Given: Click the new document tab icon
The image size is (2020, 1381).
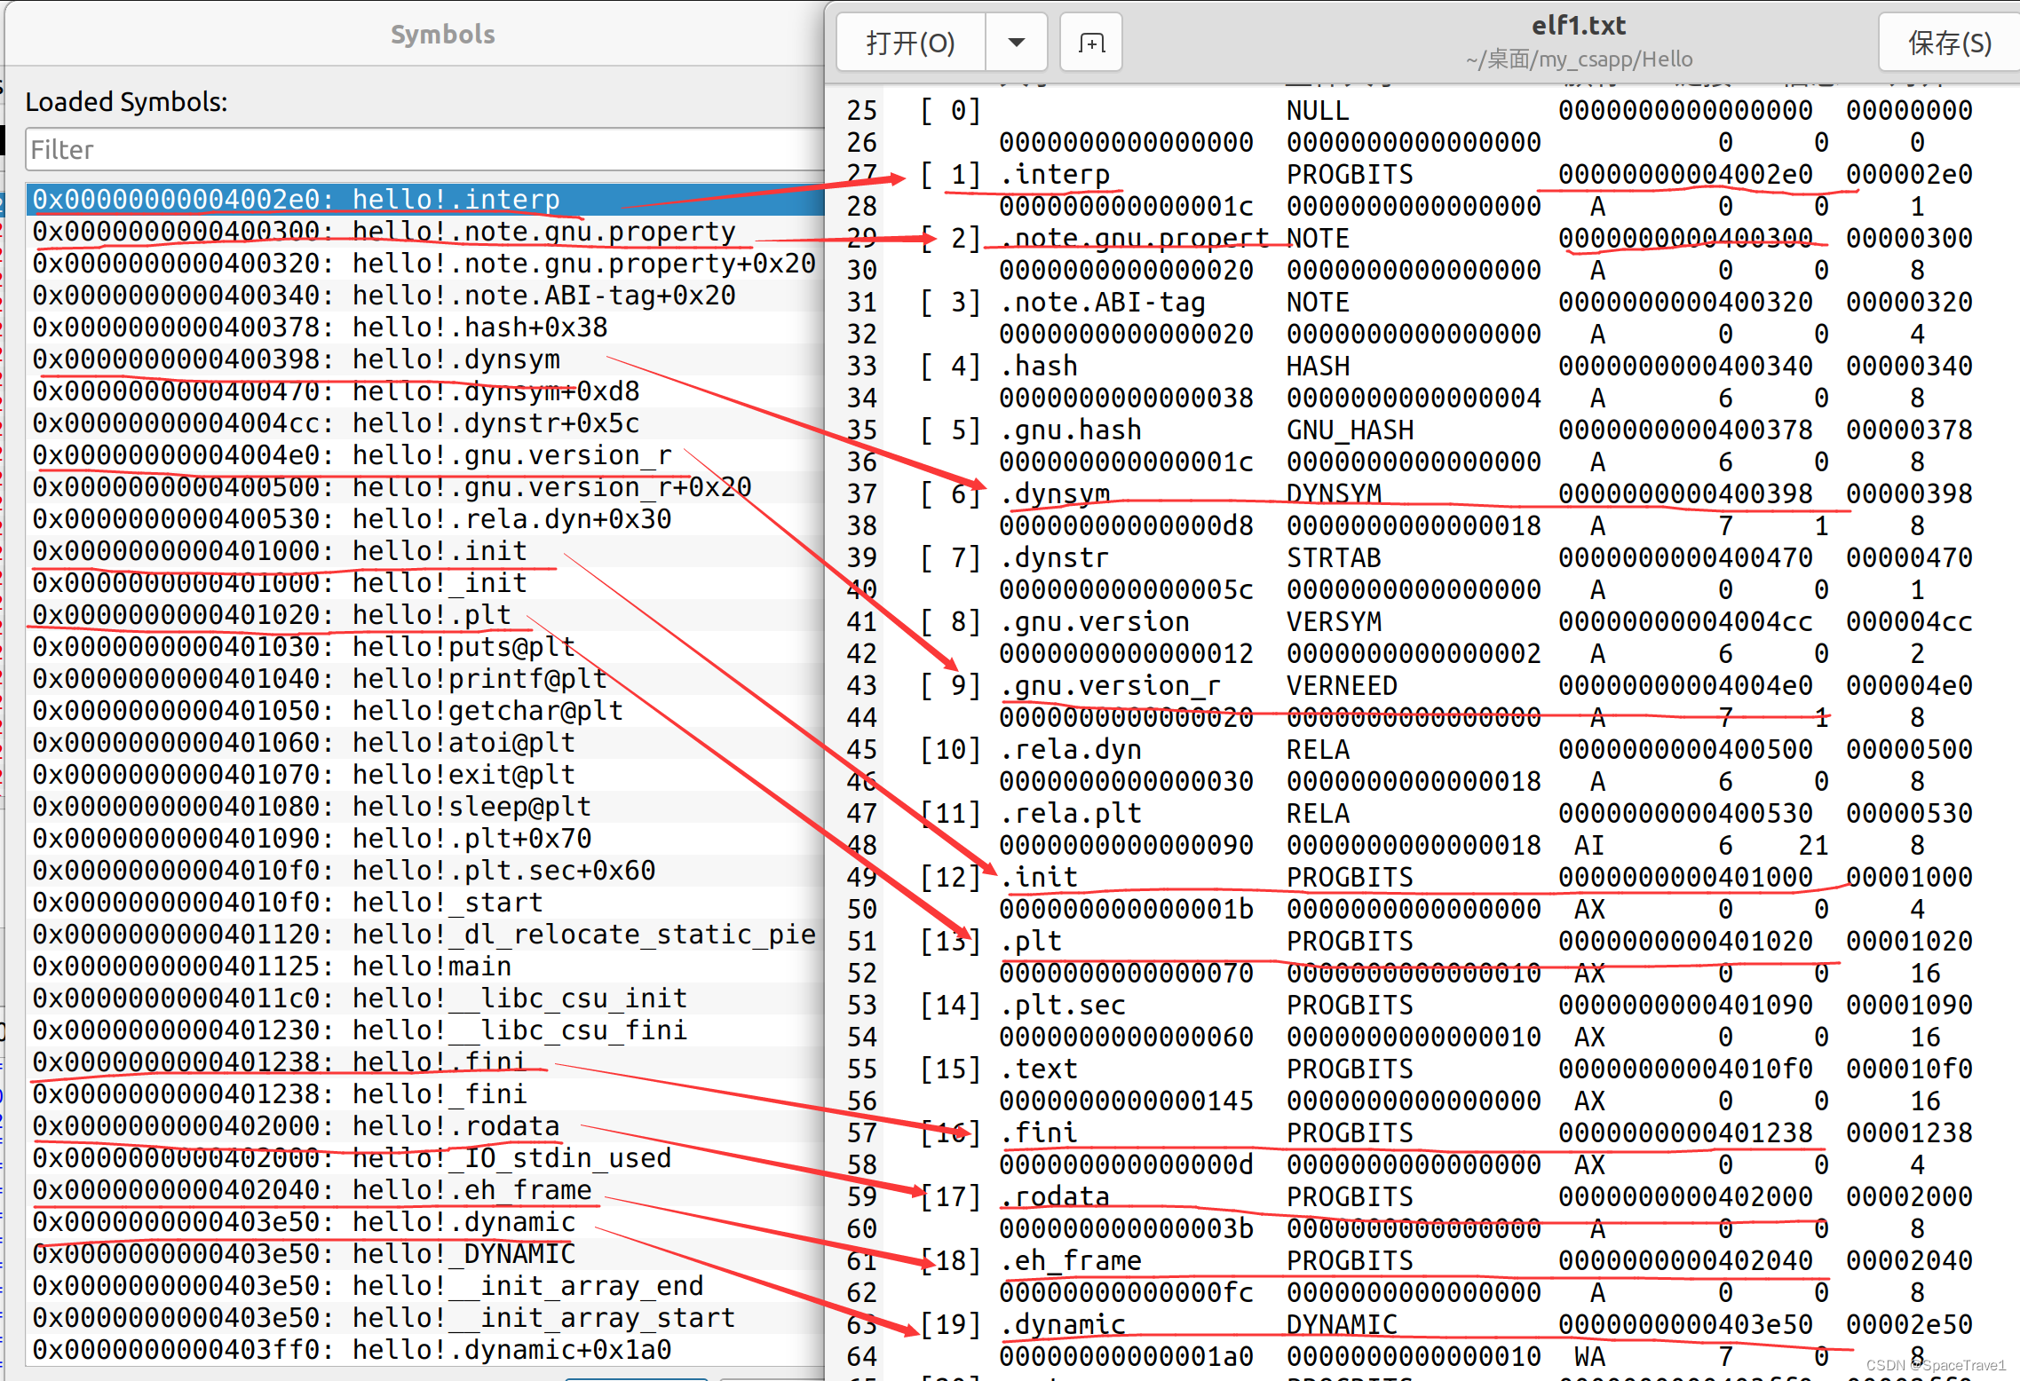Looking at the screenshot, I should tap(1090, 43).
